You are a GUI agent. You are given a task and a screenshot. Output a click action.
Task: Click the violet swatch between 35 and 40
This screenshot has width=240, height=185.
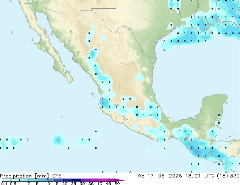coord(94,180)
